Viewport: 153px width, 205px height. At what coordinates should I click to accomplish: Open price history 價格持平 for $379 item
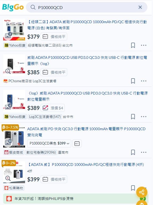click(54, 37)
